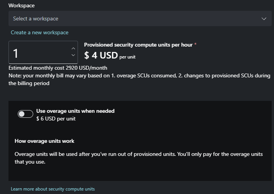Click the "$ 6 USD per unit" overage price
The height and width of the screenshot is (194, 274).
click(56, 119)
